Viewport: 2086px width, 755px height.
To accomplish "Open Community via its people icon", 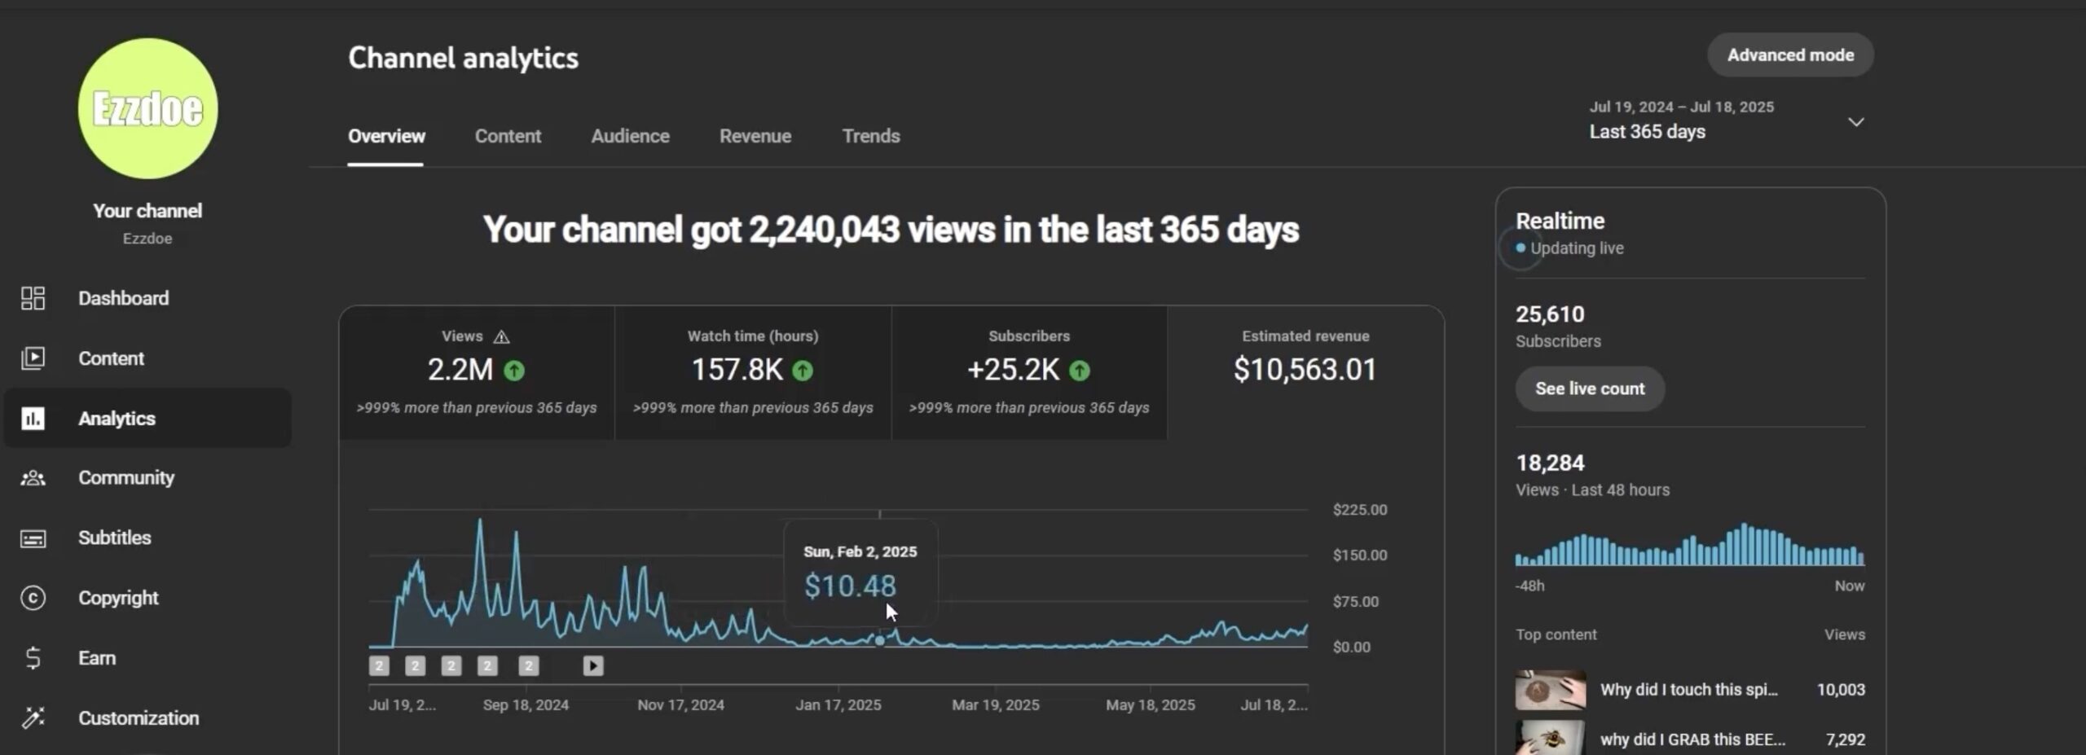I will (33, 478).
